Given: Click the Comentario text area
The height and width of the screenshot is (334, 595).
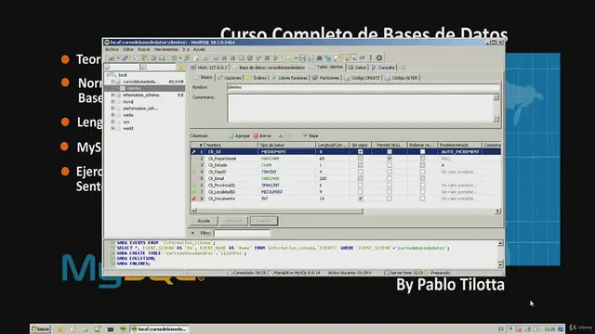Looking at the screenshot, I should [360, 108].
